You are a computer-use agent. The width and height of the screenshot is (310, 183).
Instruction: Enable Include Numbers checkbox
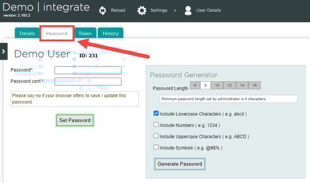(156, 125)
